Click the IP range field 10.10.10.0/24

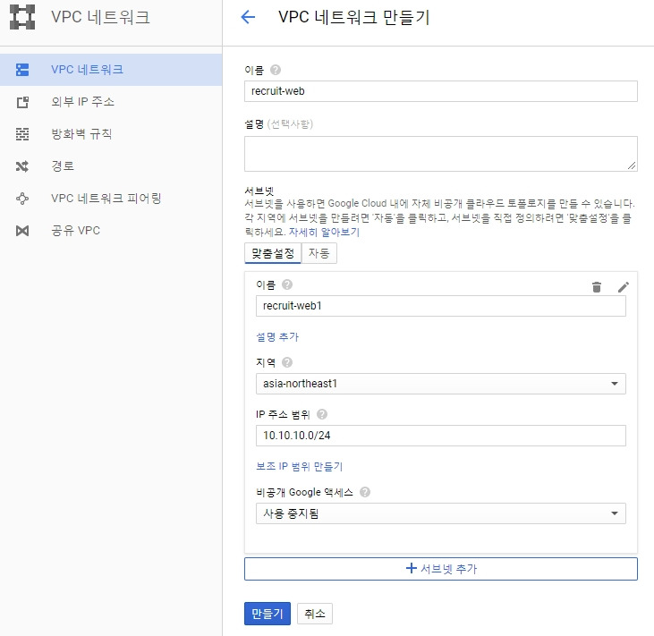tap(441, 436)
